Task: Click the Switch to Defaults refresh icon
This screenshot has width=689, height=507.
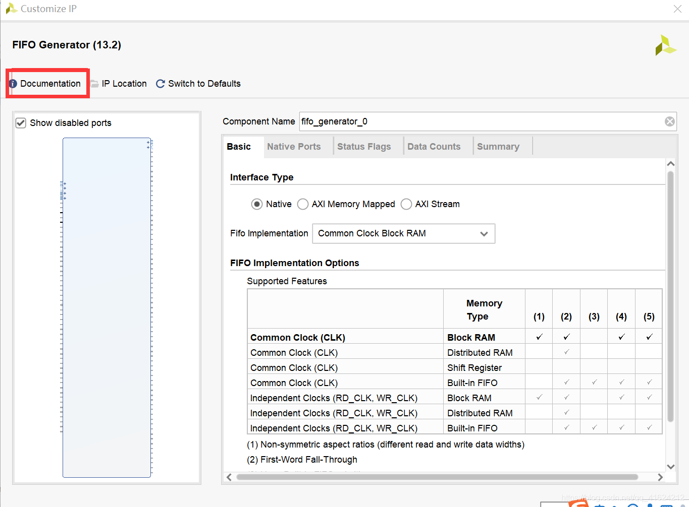Action: [x=161, y=84]
